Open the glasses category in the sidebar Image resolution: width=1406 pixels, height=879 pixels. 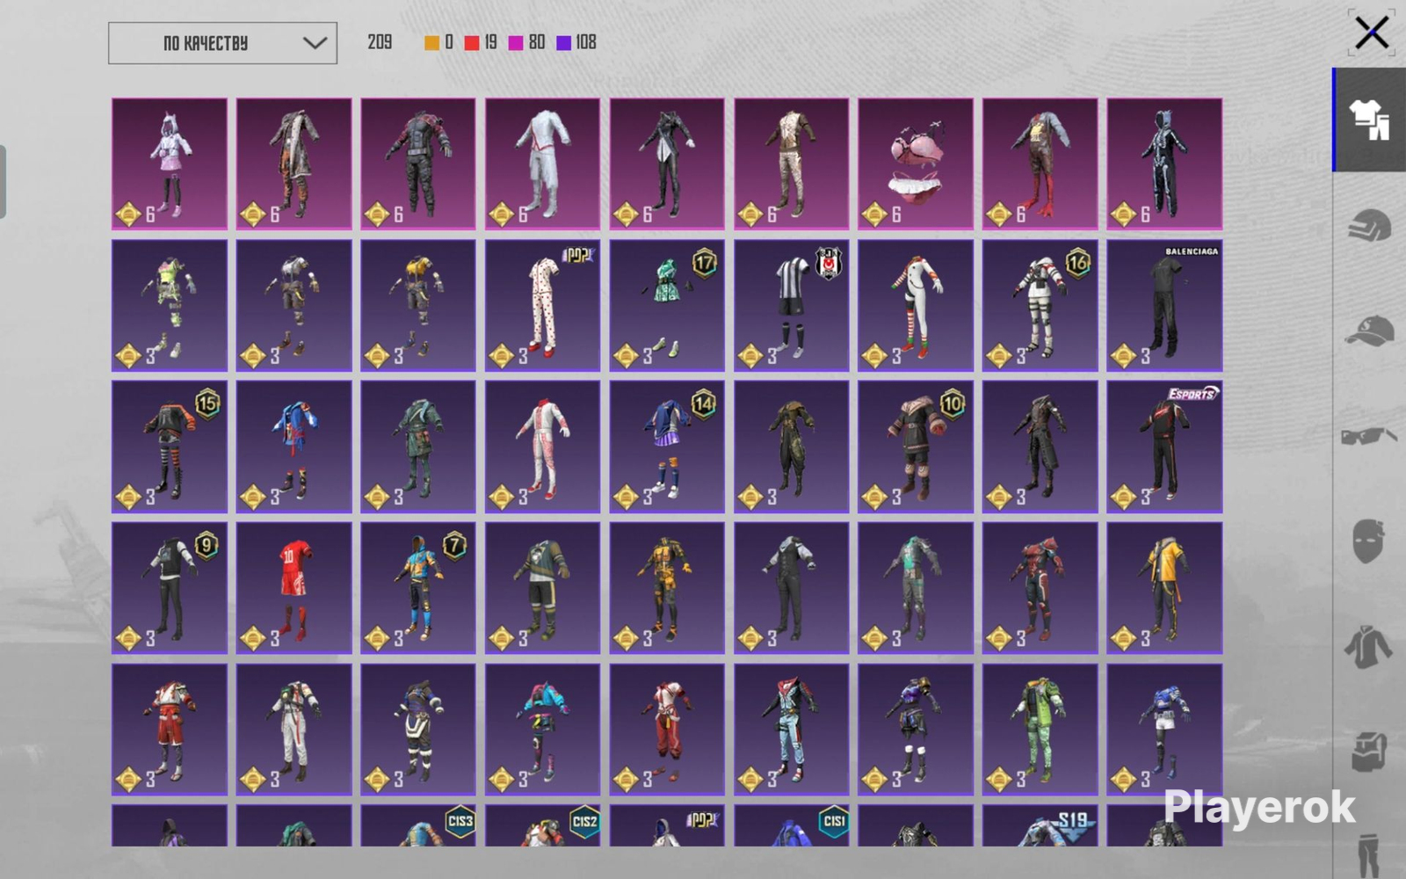coord(1369,436)
